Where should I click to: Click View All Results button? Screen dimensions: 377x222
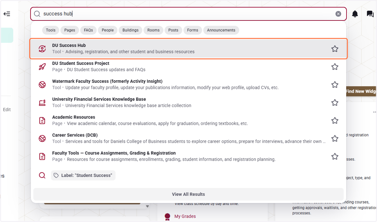pos(188,194)
